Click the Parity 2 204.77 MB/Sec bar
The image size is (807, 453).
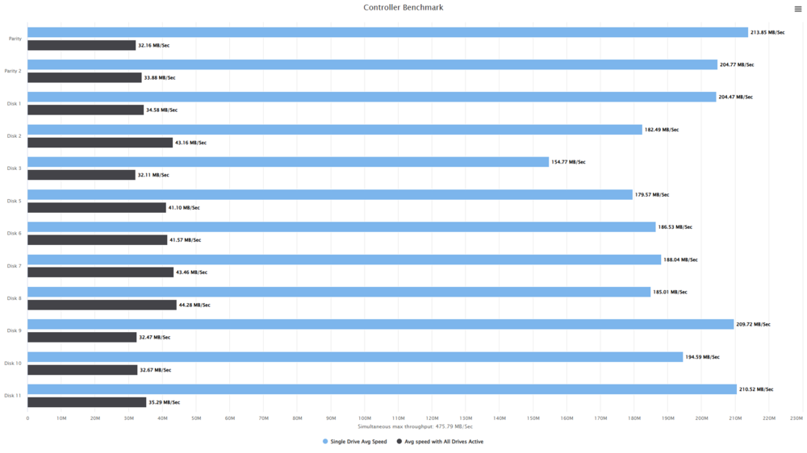(x=373, y=64)
